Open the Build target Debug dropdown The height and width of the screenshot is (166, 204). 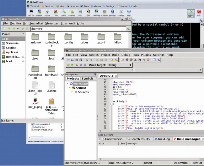(119, 65)
